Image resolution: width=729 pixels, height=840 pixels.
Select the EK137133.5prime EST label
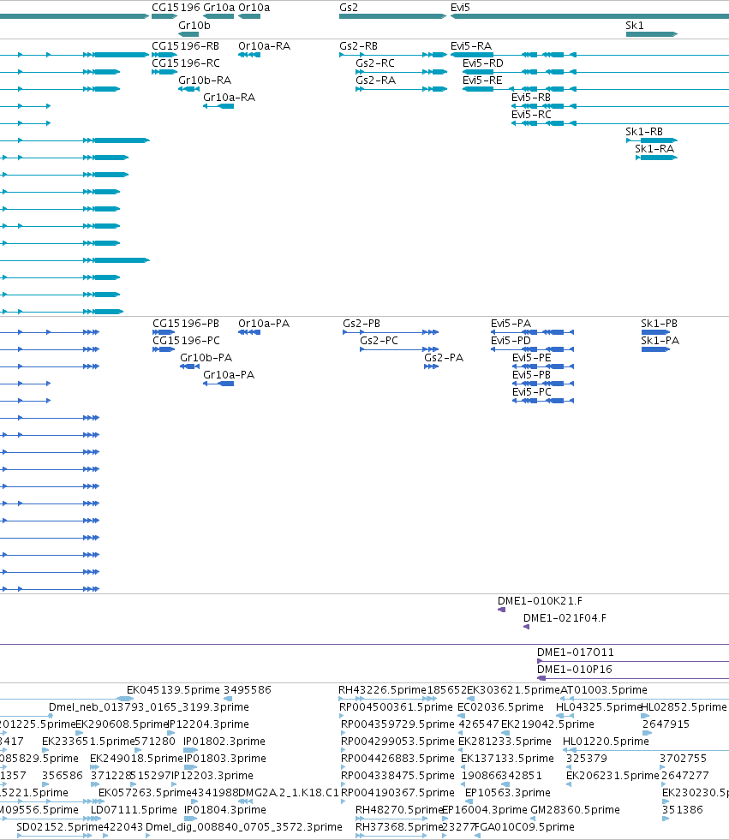pos(507,759)
